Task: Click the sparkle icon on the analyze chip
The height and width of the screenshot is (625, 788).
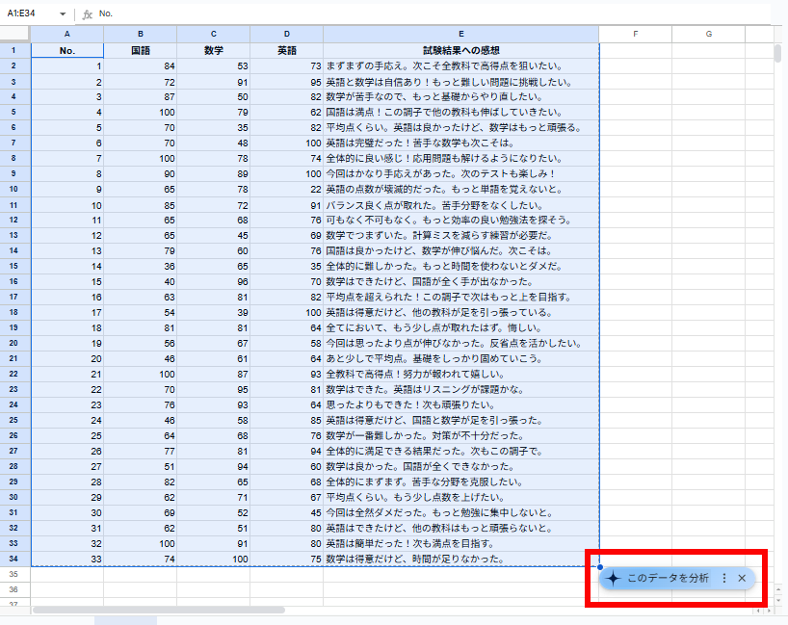Action: 613,578
